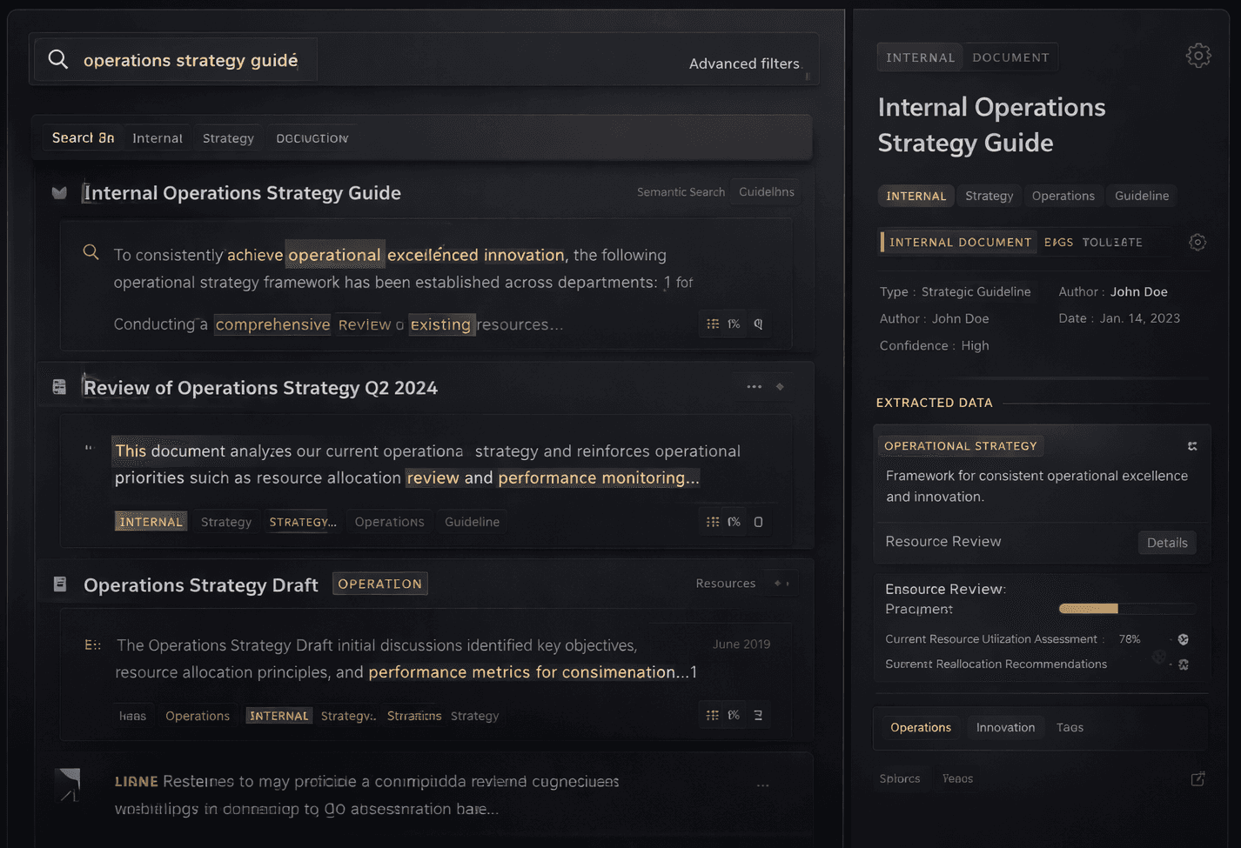
Task: Toggle the Internal filter chip under search bar
Action: (158, 138)
